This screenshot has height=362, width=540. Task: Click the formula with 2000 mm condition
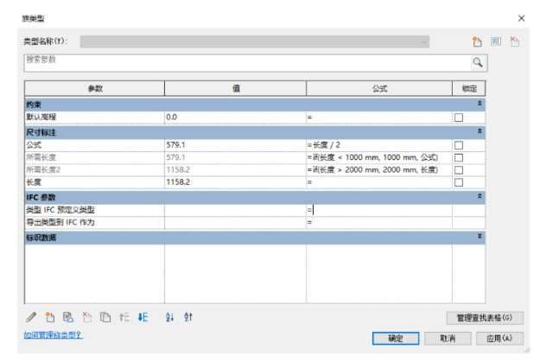click(x=379, y=170)
